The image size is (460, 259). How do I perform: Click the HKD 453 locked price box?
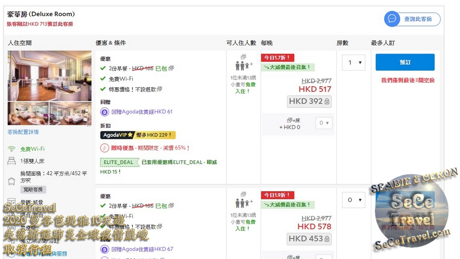309,239
